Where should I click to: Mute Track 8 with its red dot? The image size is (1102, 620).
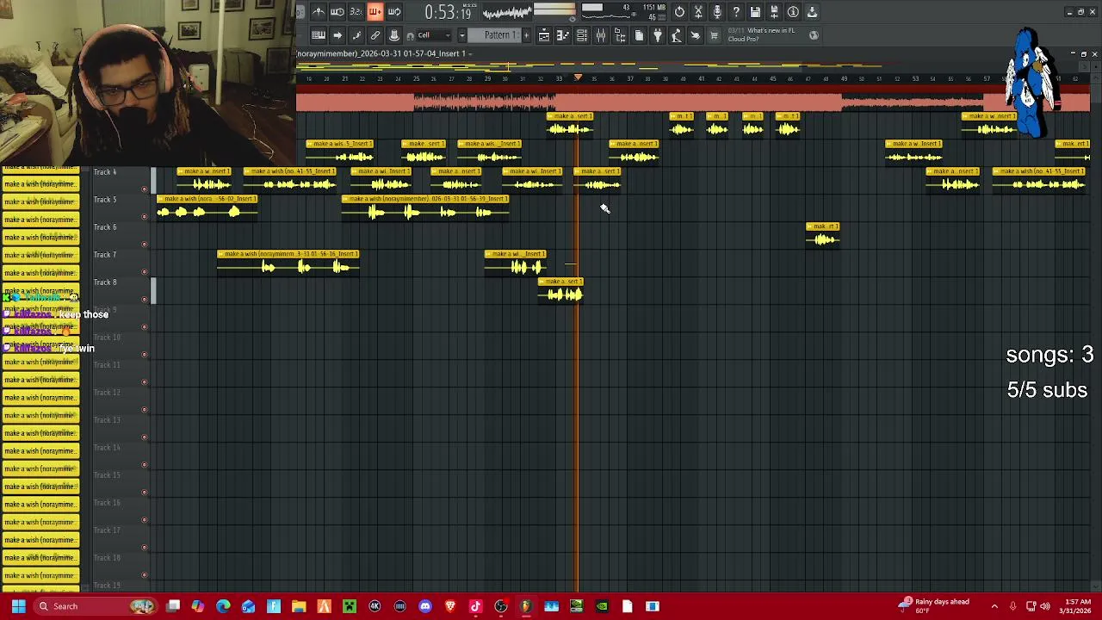click(144, 299)
